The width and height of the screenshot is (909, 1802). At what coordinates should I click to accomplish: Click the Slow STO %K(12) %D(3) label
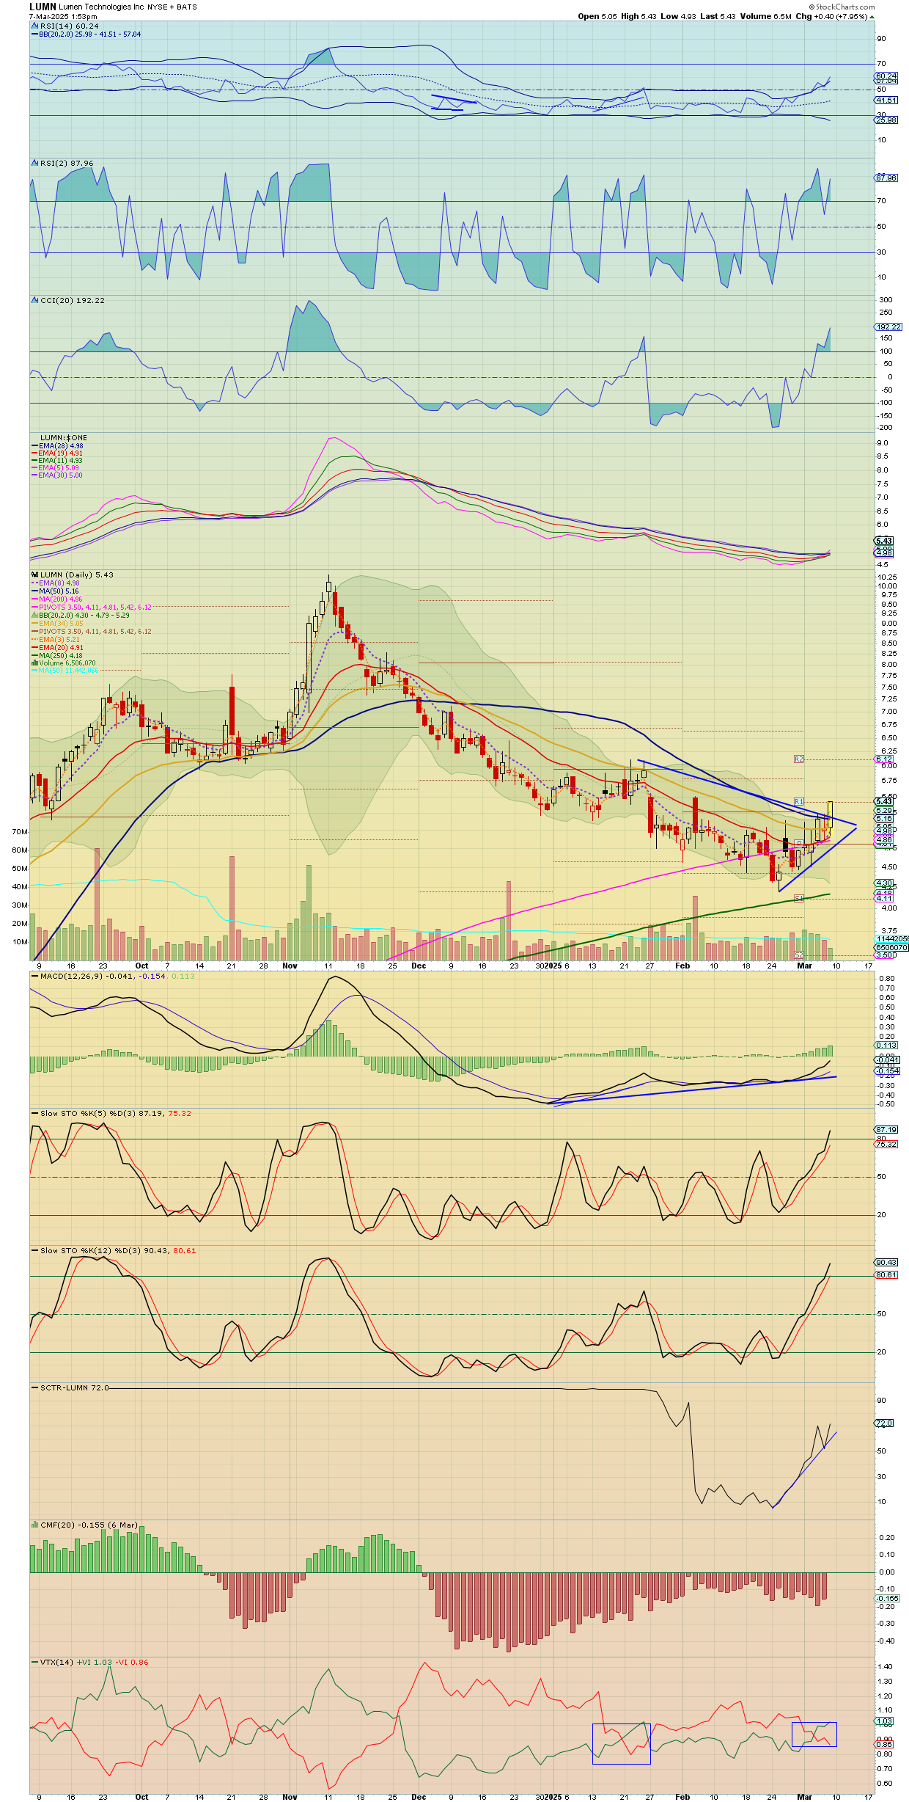pos(118,1250)
